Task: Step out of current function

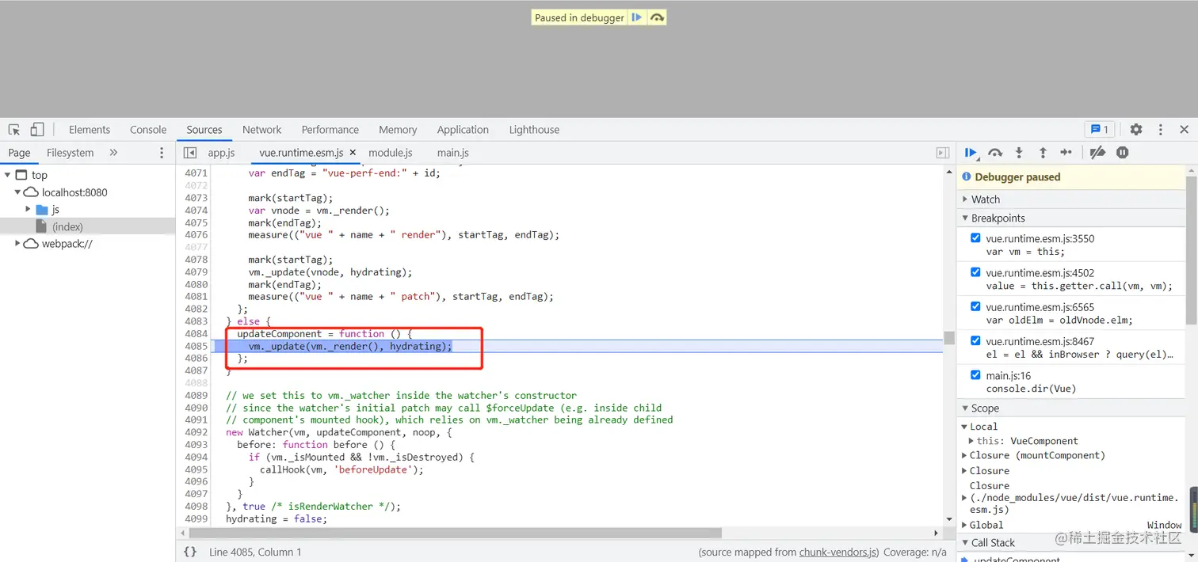Action: (1043, 153)
